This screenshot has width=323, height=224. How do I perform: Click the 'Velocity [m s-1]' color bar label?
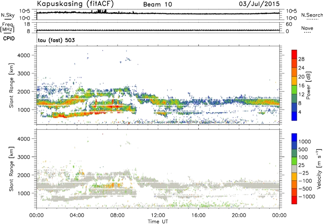tap(319, 169)
